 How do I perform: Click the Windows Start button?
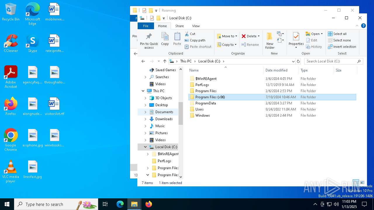(7, 204)
